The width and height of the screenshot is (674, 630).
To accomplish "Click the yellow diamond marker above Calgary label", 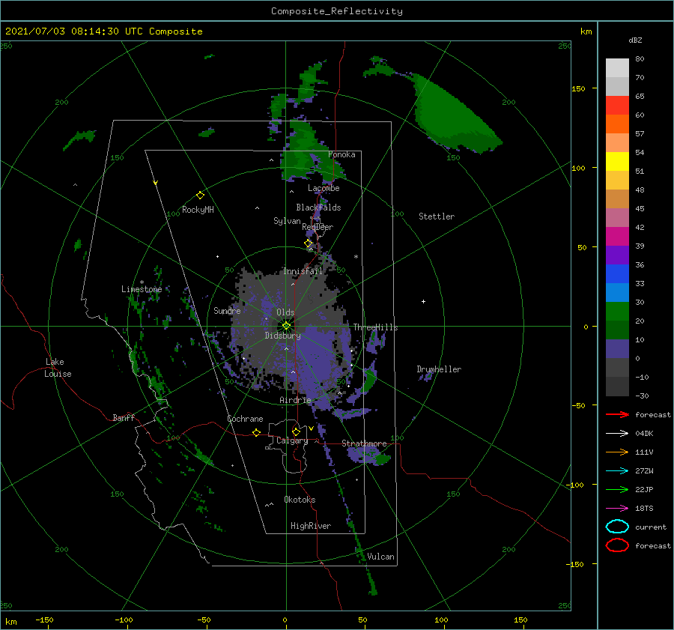I will pyautogui.click(x=296, y=431).
